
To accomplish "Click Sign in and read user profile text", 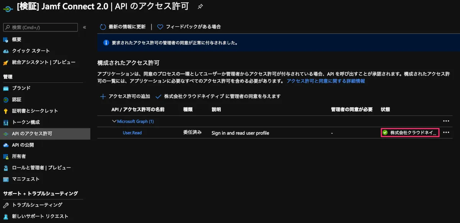I will click(x=240, y=133).
